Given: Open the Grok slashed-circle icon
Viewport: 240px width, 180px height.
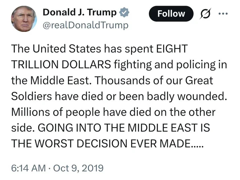Looking at the screenshot, I should [206, 13].
